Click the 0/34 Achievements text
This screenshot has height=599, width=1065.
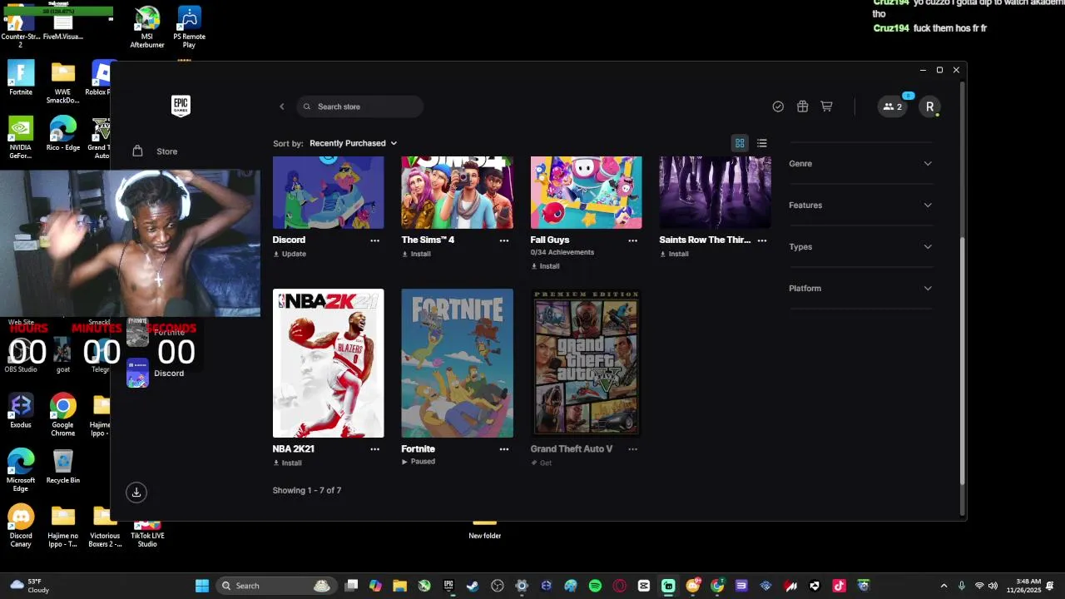pos(562,252)
